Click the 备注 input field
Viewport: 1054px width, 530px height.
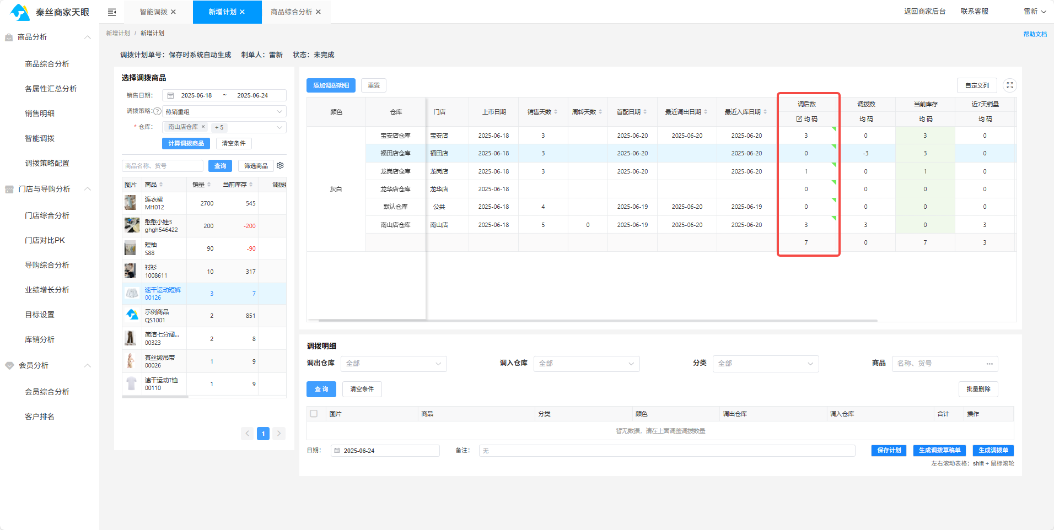[667, 451]
